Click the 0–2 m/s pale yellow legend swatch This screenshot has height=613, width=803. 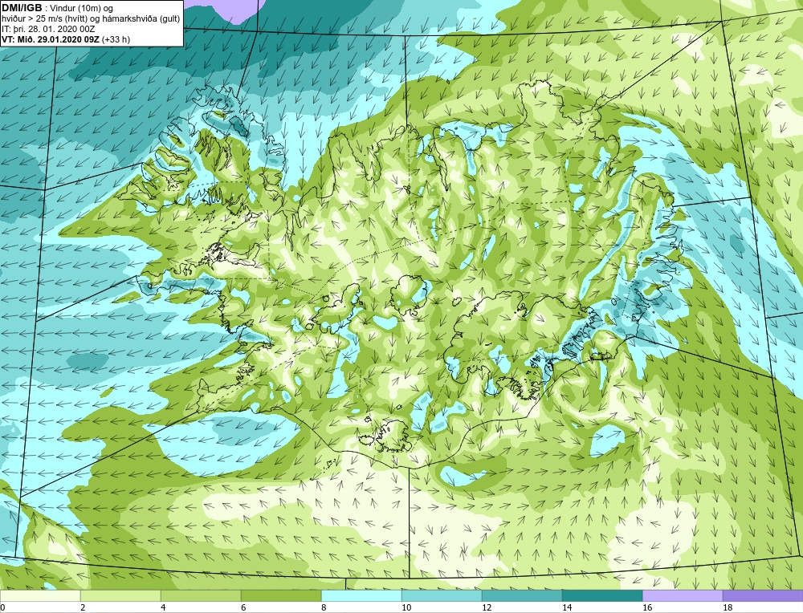point(40,595)
